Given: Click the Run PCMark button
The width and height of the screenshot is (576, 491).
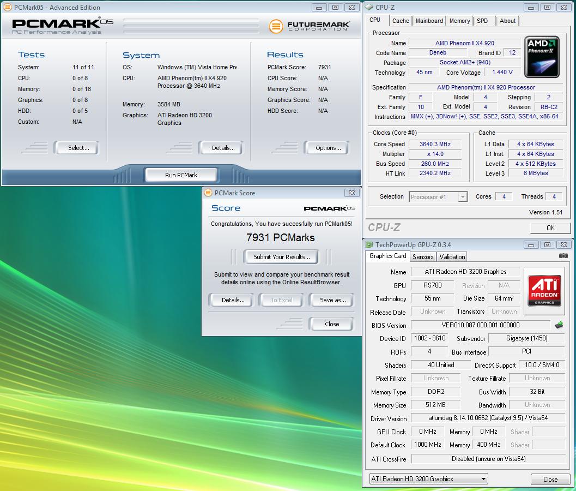Looking at the screenshot, I should tap(181, 175).
